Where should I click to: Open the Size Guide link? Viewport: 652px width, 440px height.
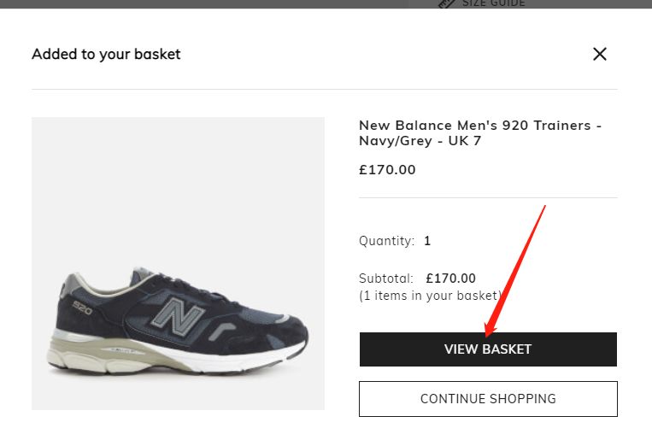493,3
